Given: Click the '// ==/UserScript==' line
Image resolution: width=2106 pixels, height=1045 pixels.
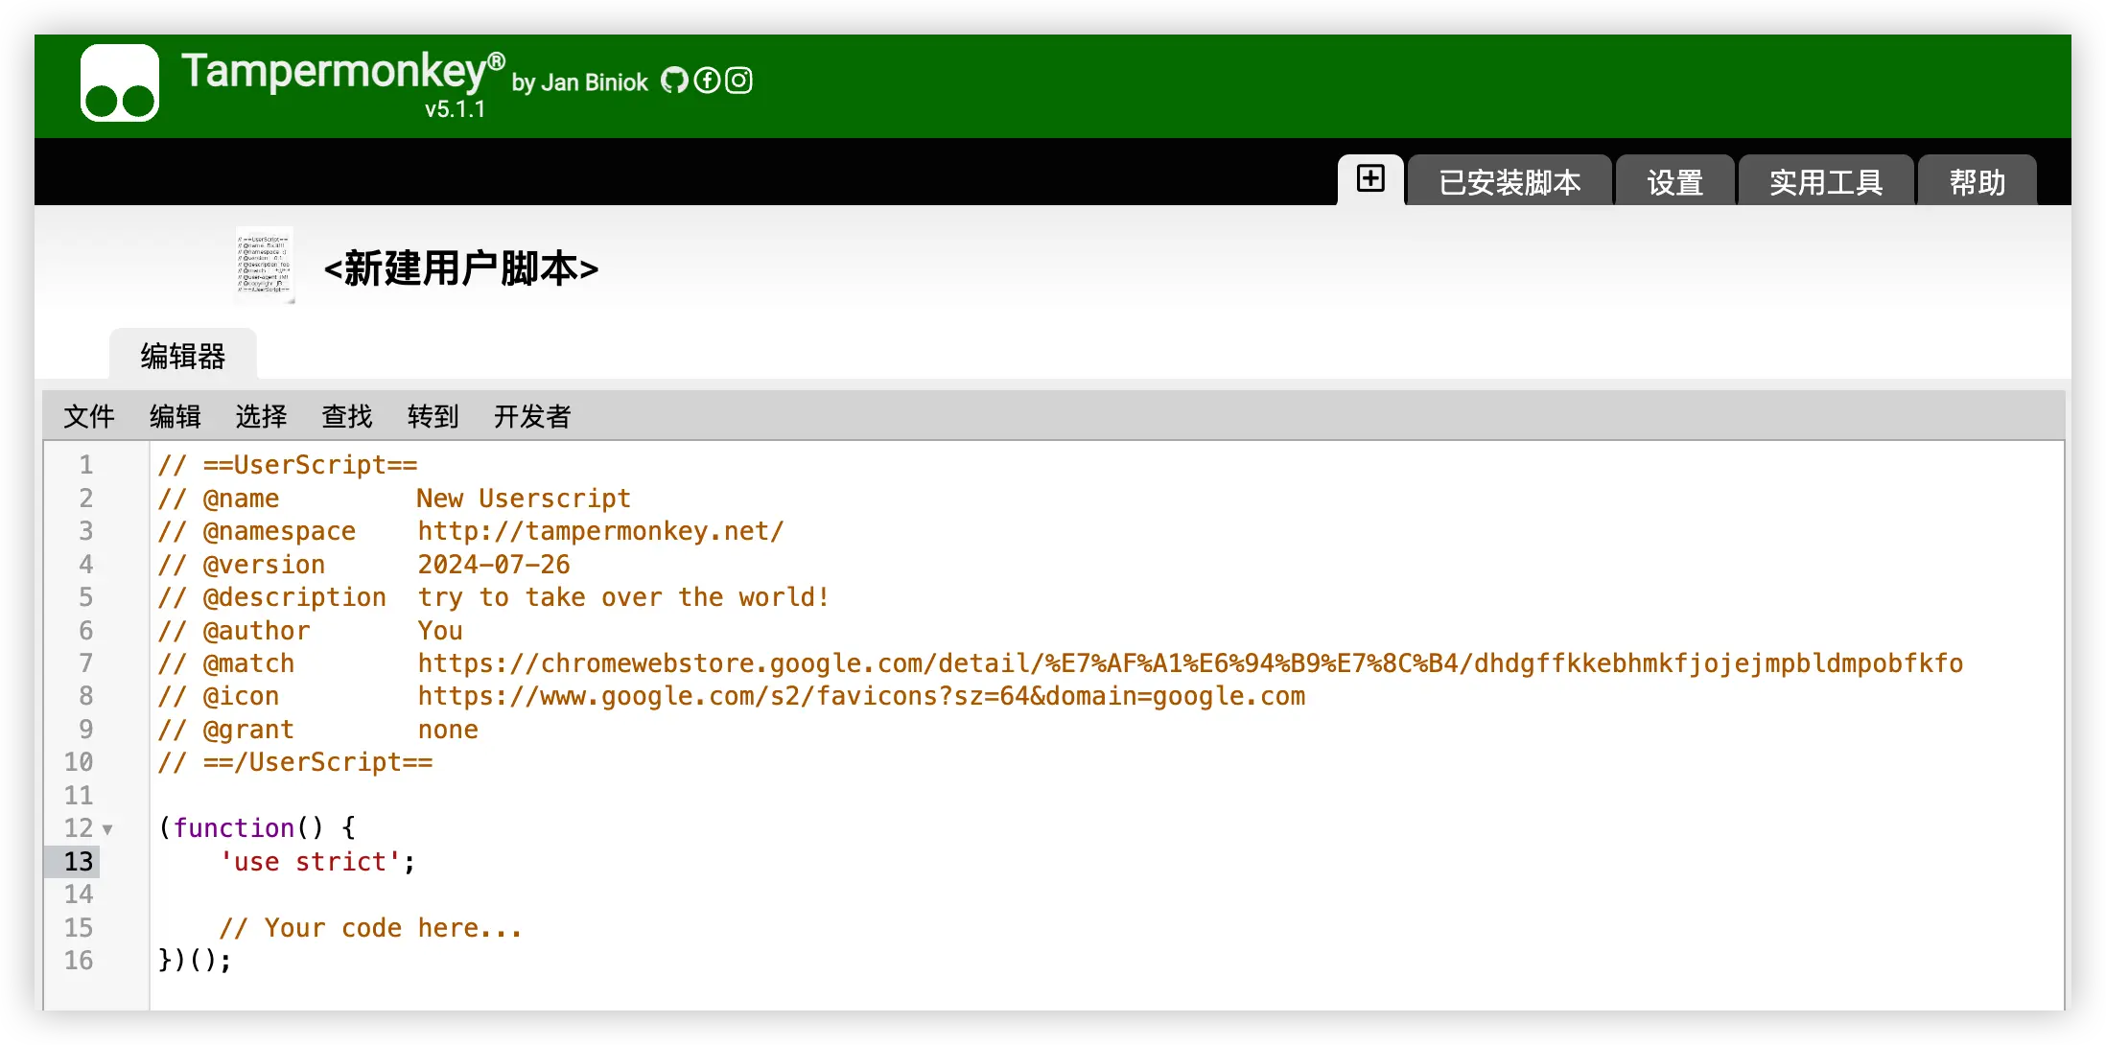Looking at the screenshot, I should tap(295, 762).
